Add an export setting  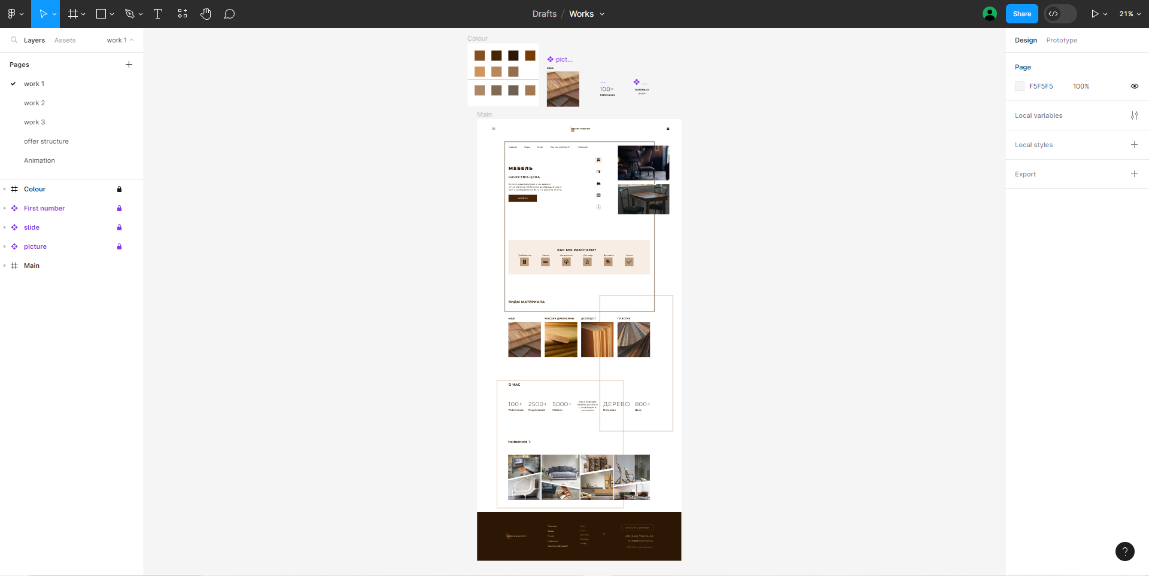1134,174
